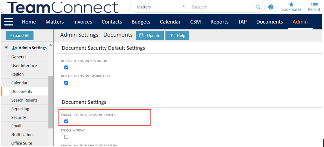Uncheck Replace Rights on Subfolders
The height and width of the screenshot is (147, 324).
point(66,68)
